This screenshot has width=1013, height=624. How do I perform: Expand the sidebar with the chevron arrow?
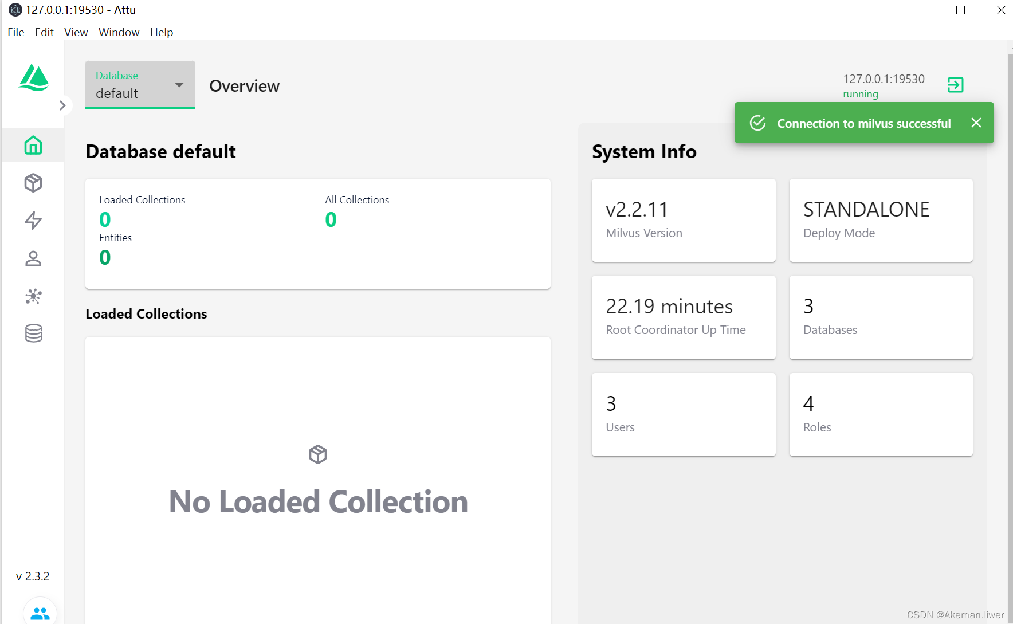click(x=62, y=105)
